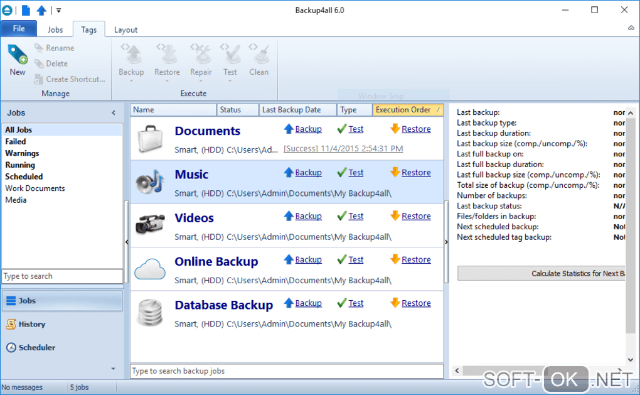The width and height of the screenshot is (640, 395).
Task: Click the Delete tag button
Action: point(51,63)
